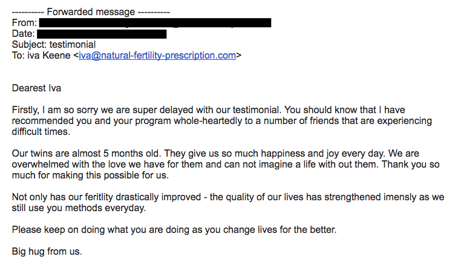Click 'much for making this possible for us.'

(90, 175)
